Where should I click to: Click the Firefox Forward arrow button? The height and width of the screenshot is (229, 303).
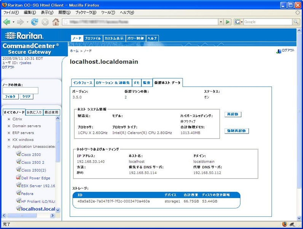pyautogui.click(x=21, y=22)
